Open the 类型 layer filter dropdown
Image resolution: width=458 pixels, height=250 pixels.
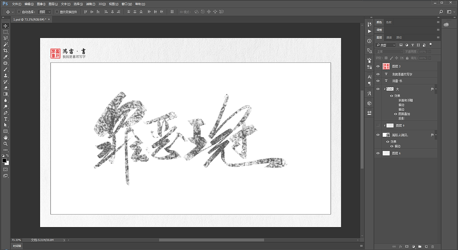(x=386, y=45)
